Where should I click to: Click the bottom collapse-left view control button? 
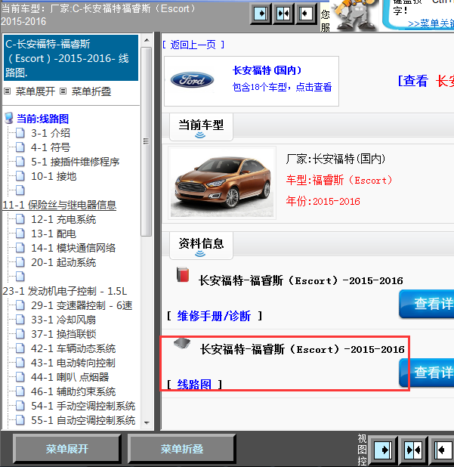point(443,450)
